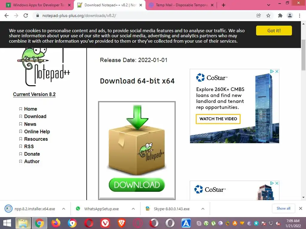Bookmark this page with the star icon
The width and height of the screenshot is (306, 229).
(x=268, y=16)
